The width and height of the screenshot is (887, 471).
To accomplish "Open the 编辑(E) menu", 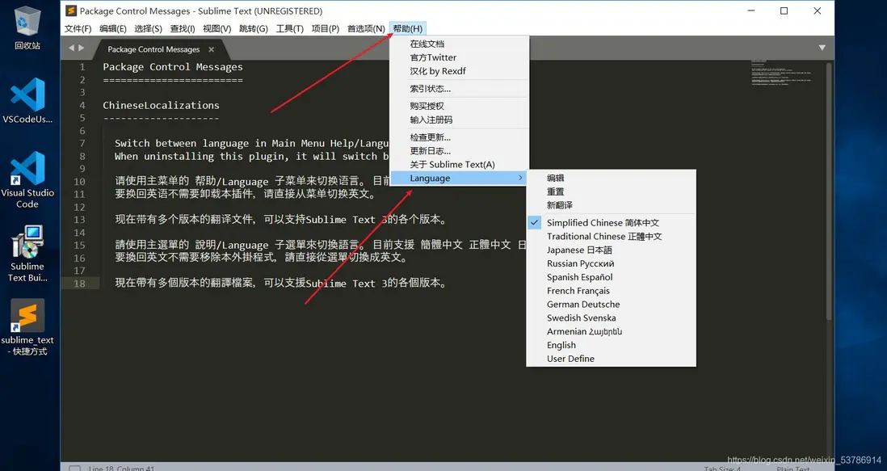I will pos(113,28).
